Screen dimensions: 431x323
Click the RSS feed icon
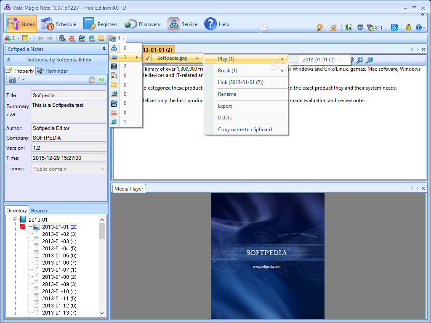click(x=394, y=27)
